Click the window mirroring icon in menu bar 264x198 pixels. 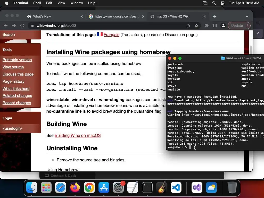click(x=205, y=3)
